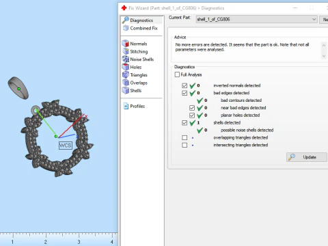
Task: Click the 'near bad edges detected' label
Action: 243,108
